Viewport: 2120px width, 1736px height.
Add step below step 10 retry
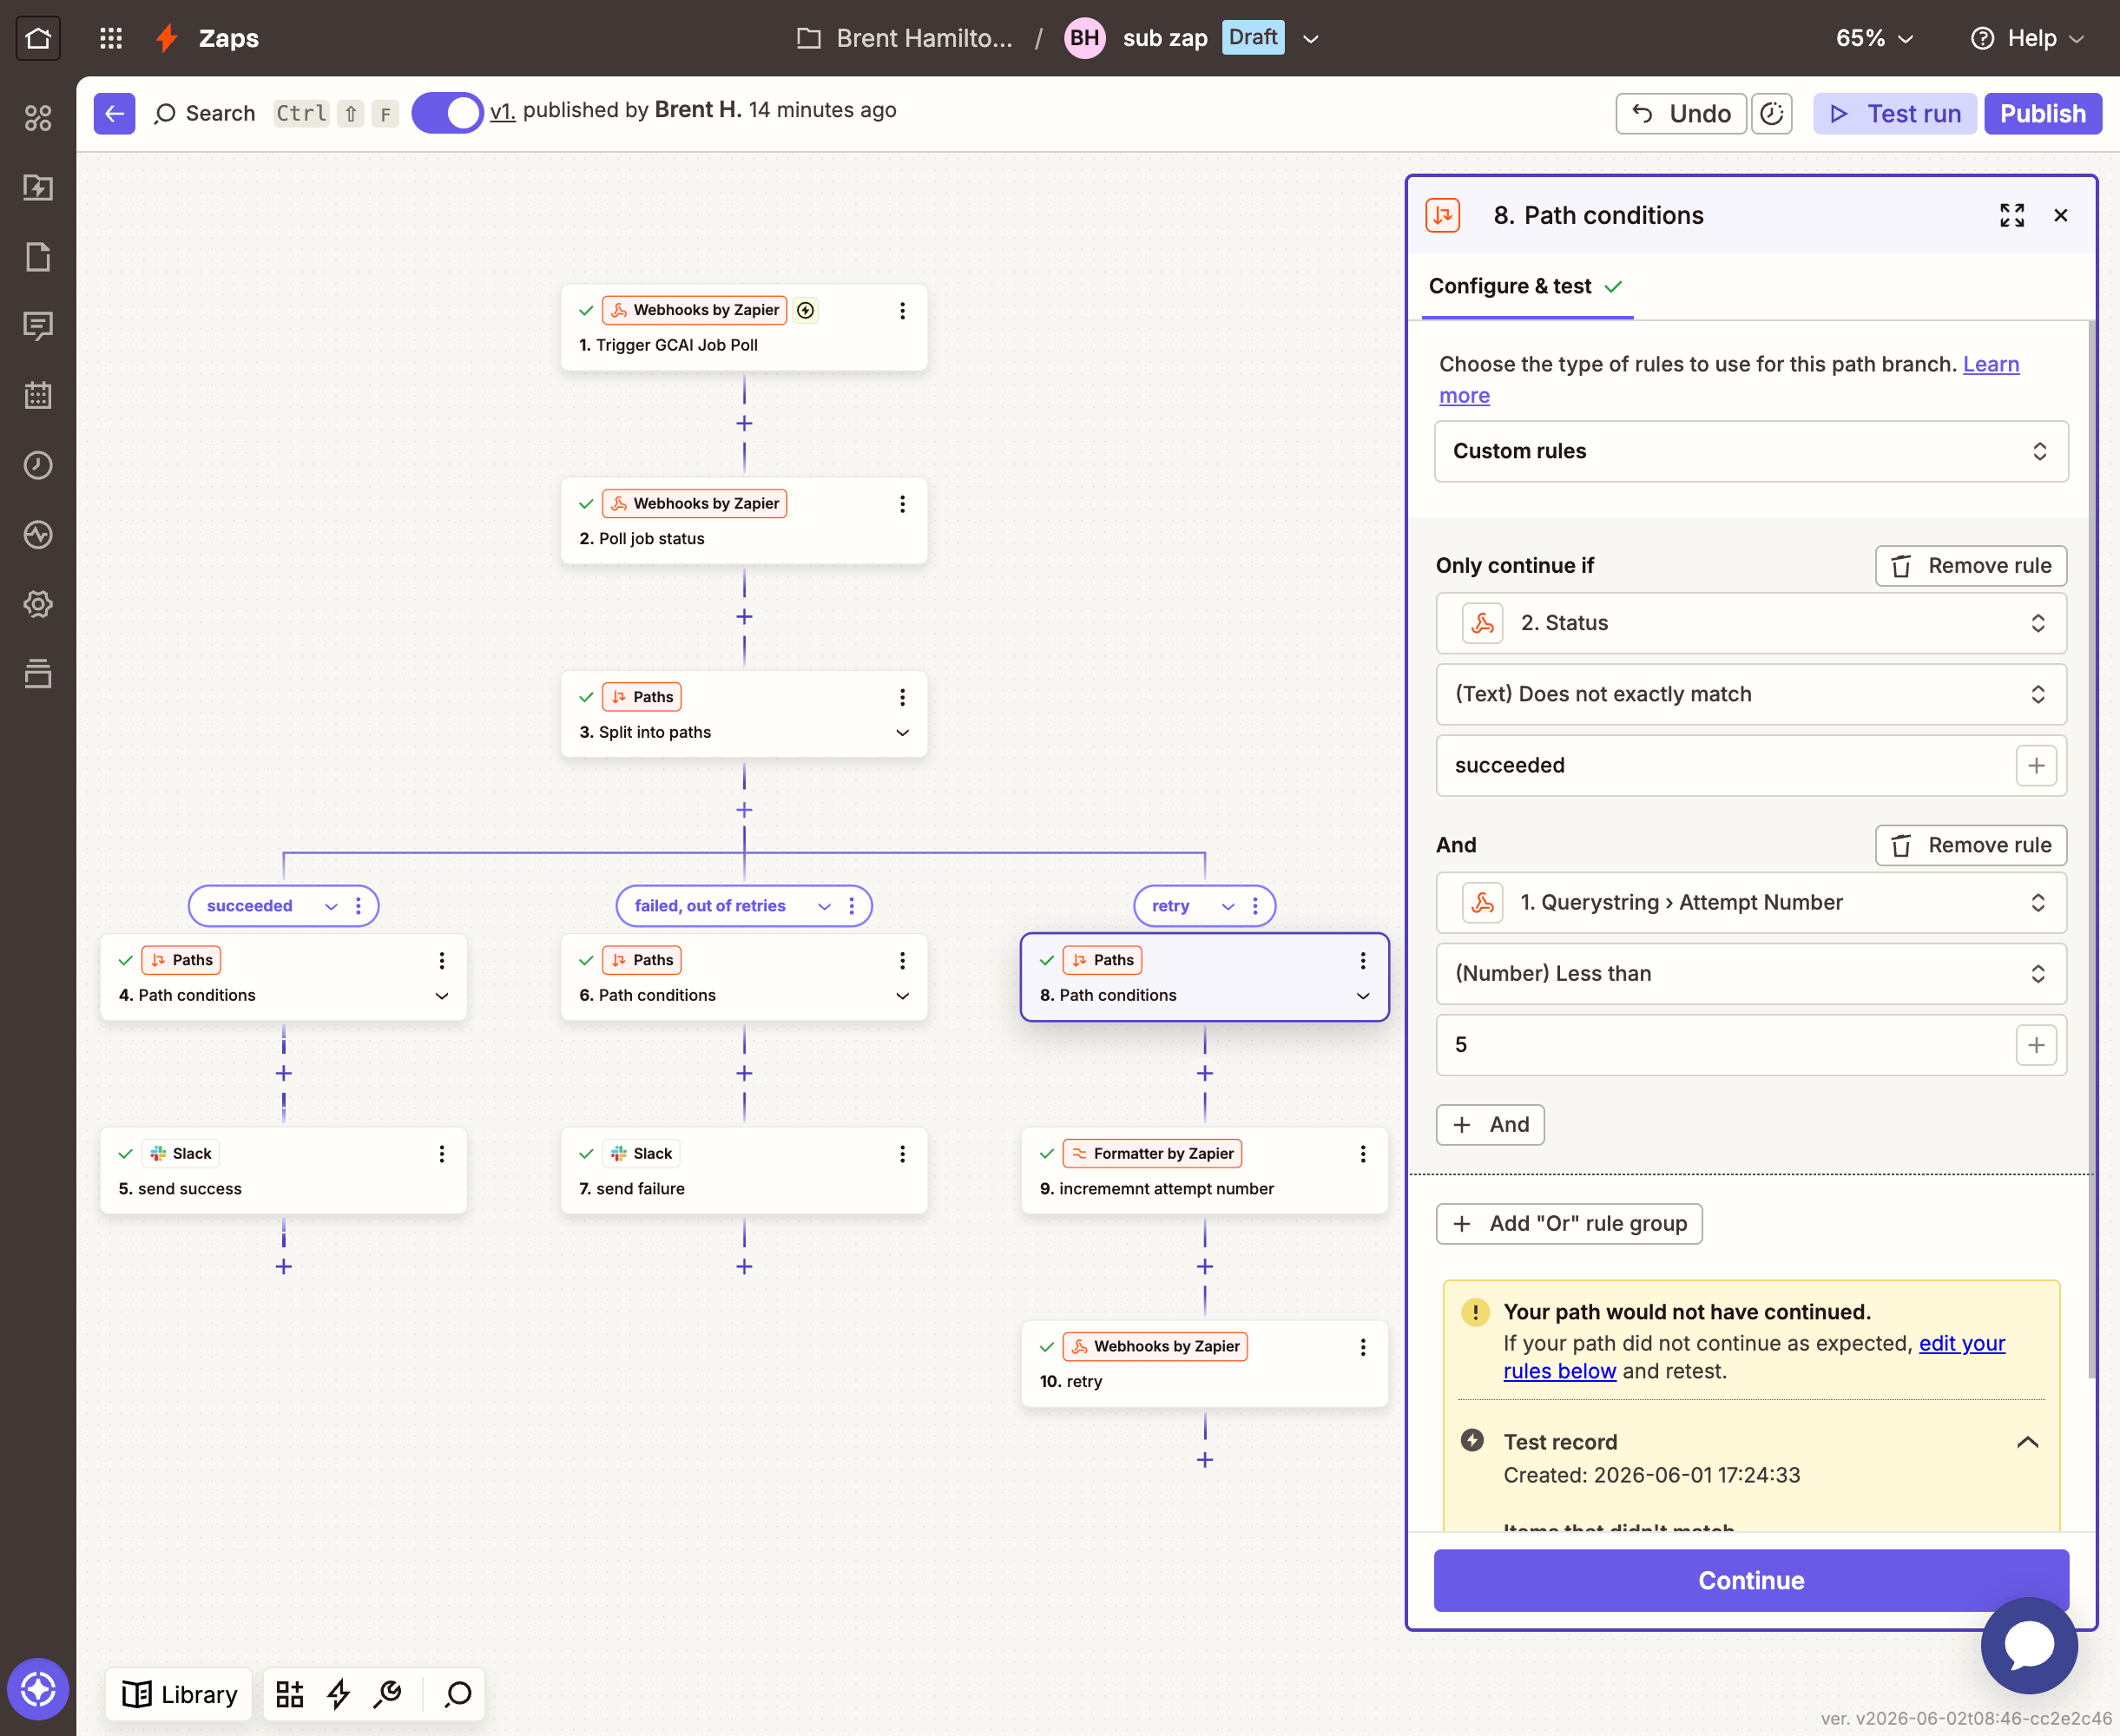(x=1204, y=1460)
